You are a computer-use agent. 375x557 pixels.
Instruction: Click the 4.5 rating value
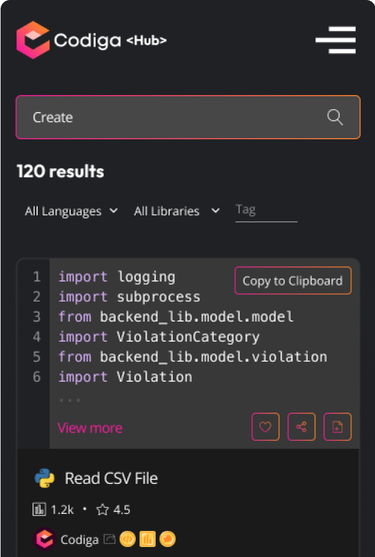(122, 510)
